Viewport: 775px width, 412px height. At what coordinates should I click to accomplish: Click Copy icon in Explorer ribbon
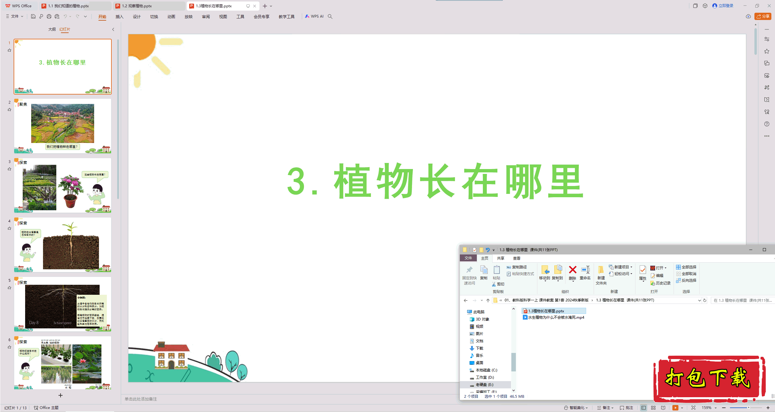point(484,272)
